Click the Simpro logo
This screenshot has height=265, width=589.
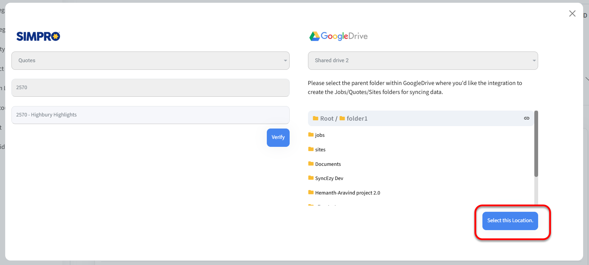tap(38, 36)
